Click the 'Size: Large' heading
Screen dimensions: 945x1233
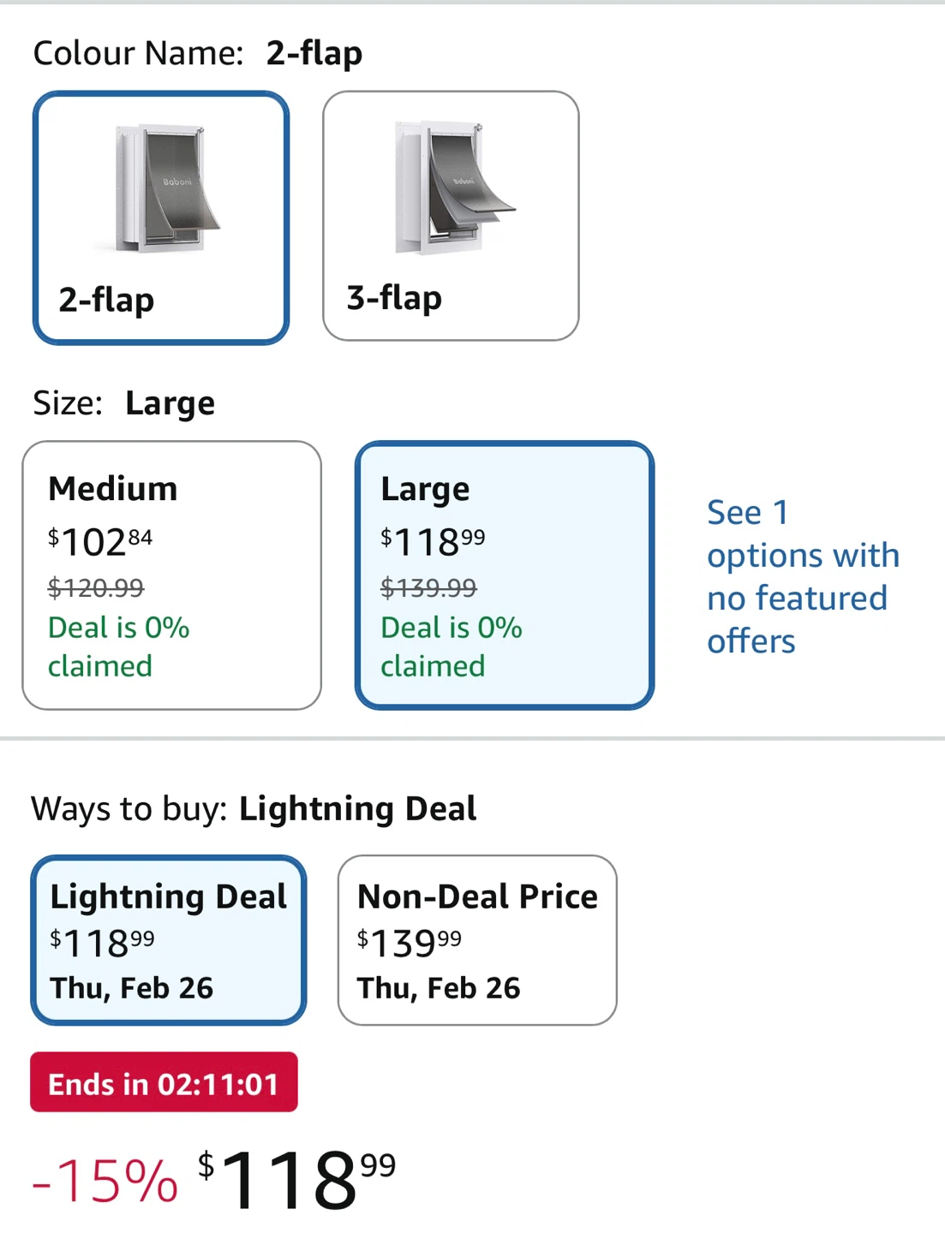[x=124, y=402]
